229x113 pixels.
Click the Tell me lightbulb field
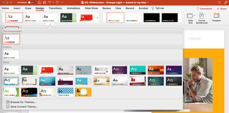tap(158, 8)
